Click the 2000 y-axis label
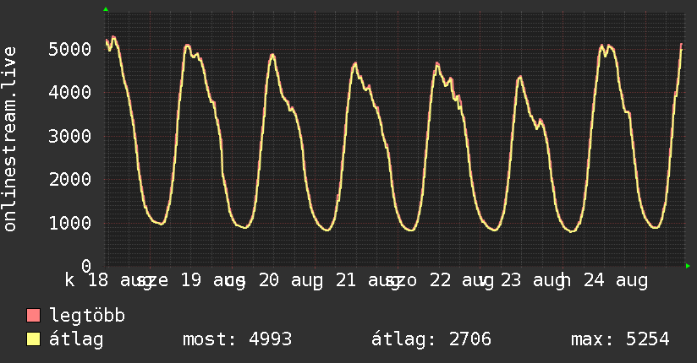 70,179
